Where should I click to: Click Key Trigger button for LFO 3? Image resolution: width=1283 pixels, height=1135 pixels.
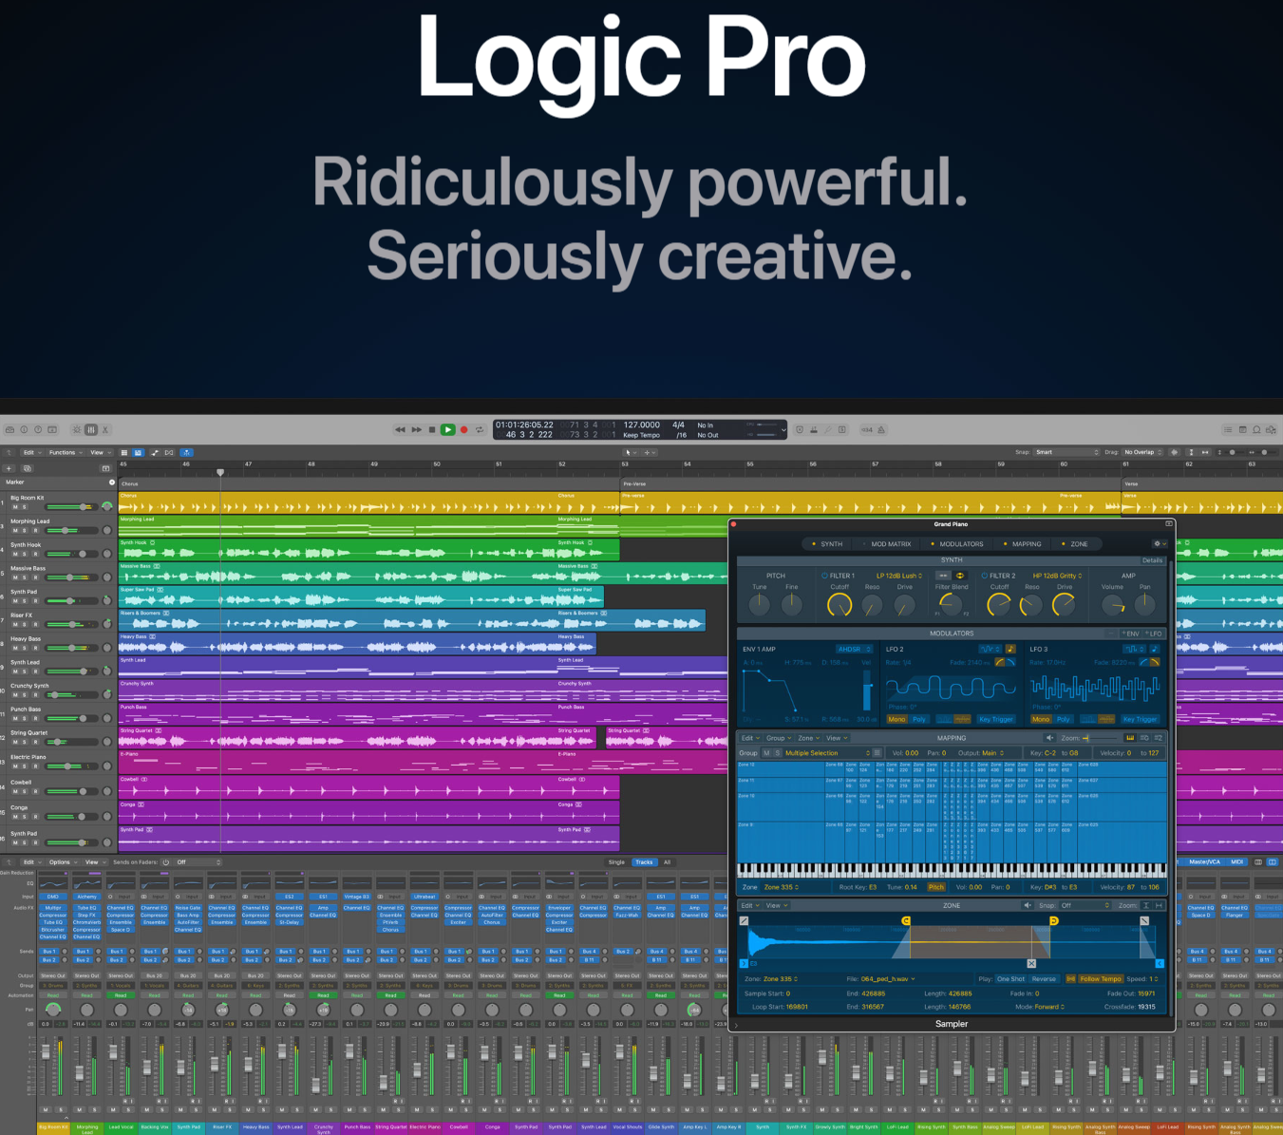(1141, 719)
